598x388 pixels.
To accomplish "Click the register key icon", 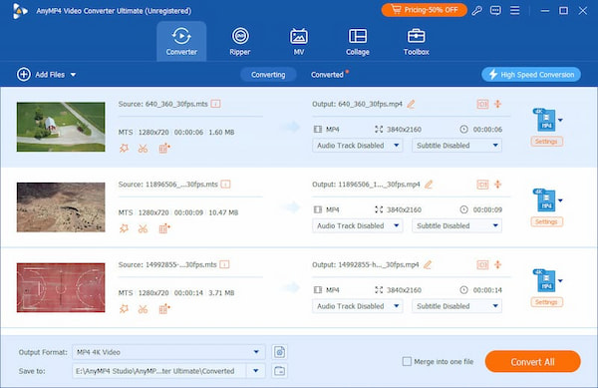I will point(476,10).
